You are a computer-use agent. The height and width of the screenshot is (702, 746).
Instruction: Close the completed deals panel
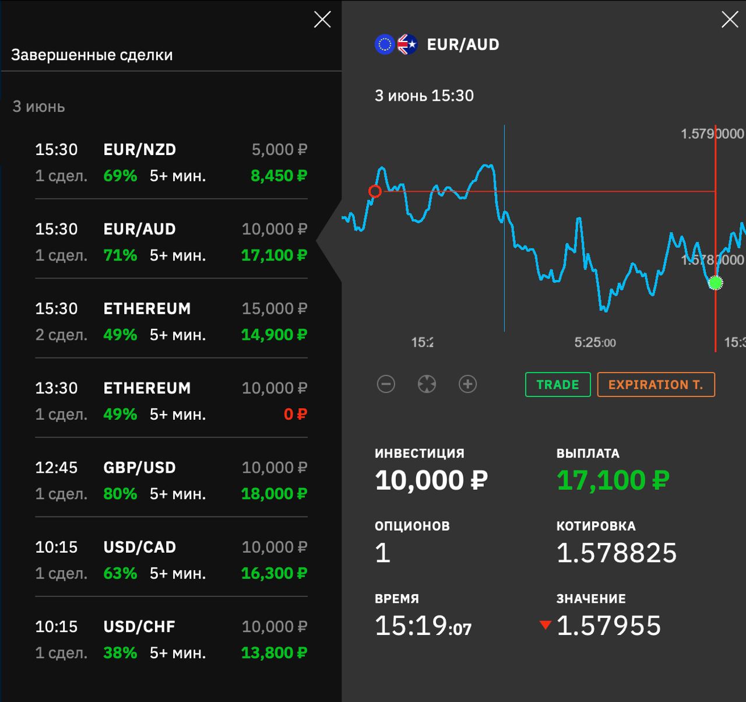(x=322, y=19)
